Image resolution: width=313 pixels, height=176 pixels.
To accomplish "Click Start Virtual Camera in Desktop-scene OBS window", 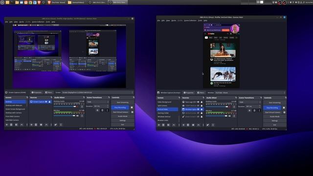I will coord(121,112).
